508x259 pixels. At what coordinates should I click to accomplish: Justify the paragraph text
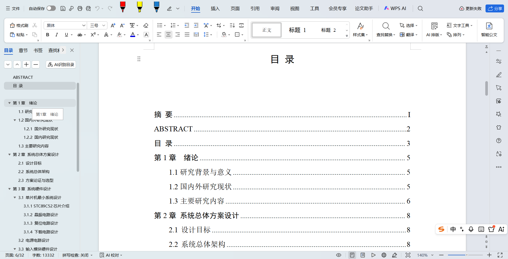click(x=187, y=35)
